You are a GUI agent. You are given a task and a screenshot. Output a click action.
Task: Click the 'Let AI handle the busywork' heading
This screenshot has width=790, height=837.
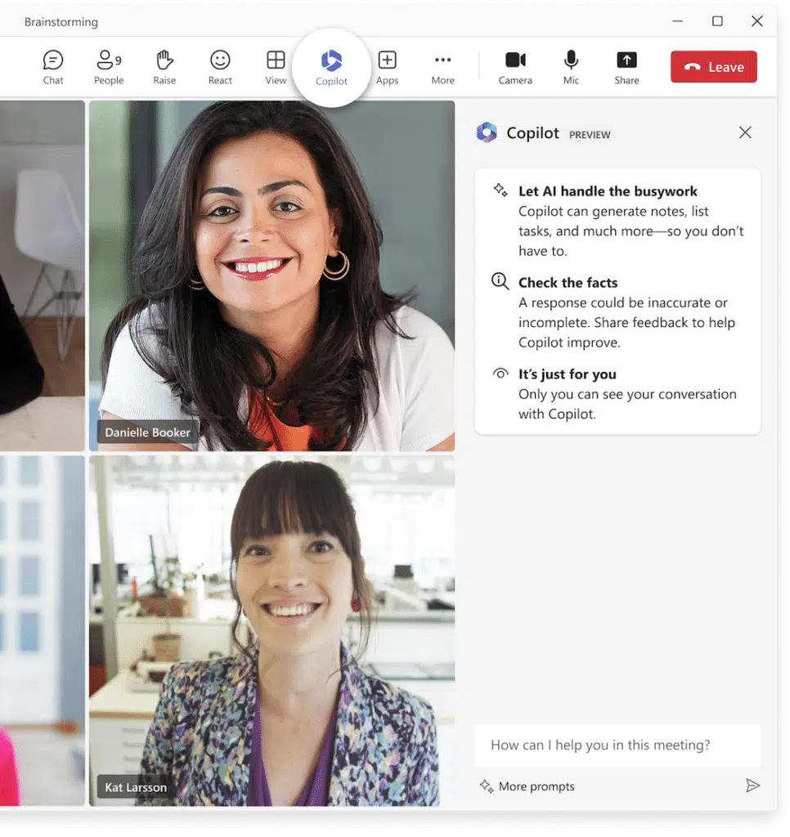[608, 191]
